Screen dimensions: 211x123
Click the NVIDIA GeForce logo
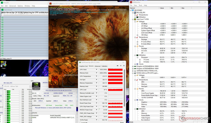coord(36,86)
